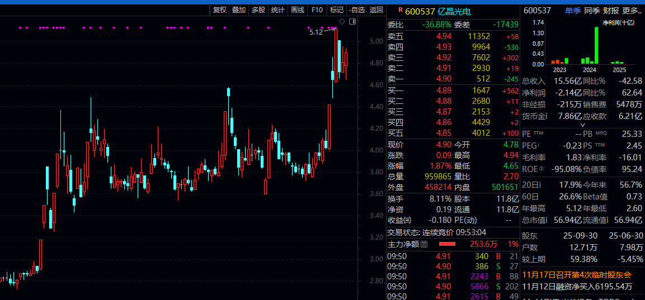
Task: Click the diamond icon above the price axis
Action: click(x=342, y=21)
